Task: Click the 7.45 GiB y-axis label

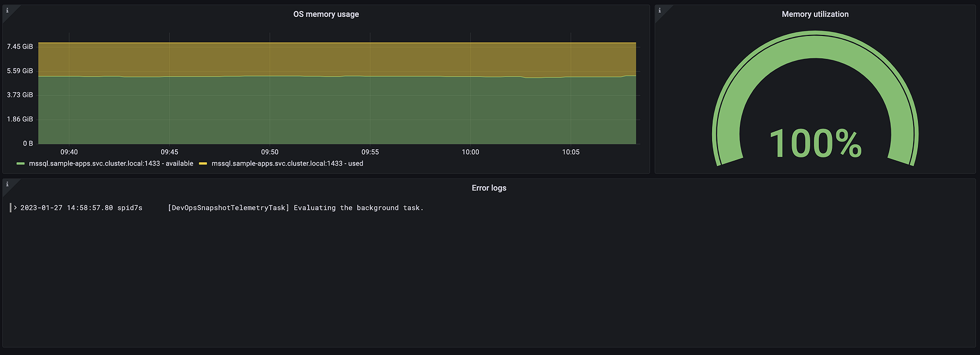Action: tap(20, 47)
